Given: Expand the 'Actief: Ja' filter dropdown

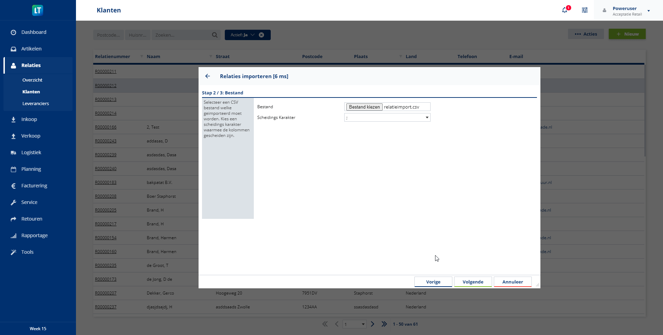Looking at the screenshot, I should (x=252, y=35).
